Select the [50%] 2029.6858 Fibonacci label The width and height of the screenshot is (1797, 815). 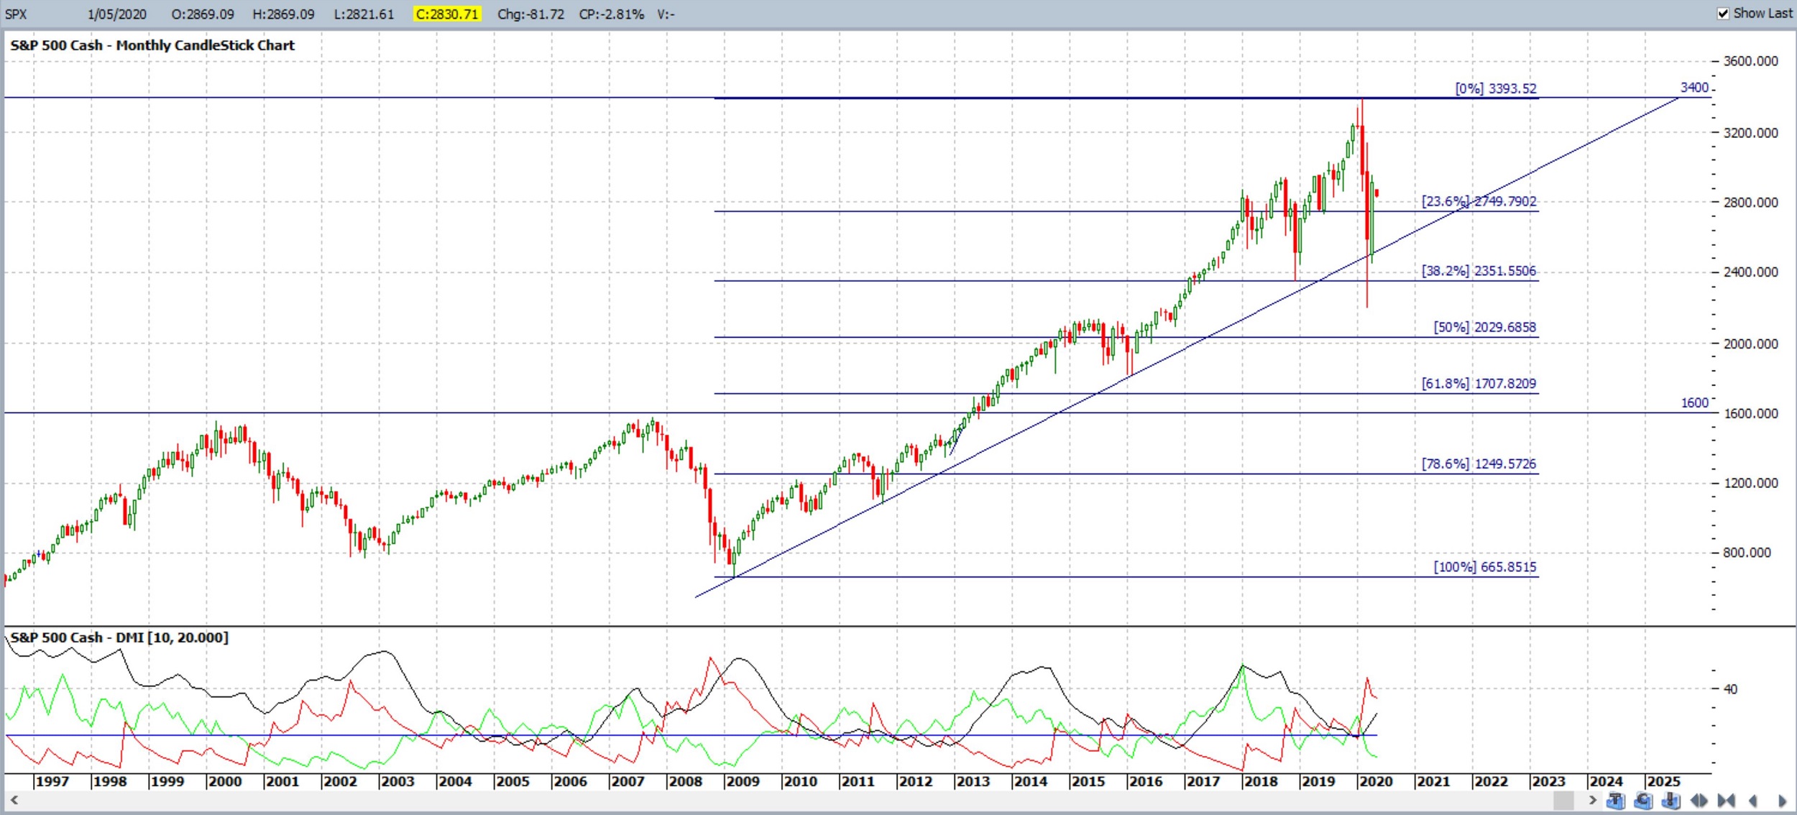click(1485, 327)
